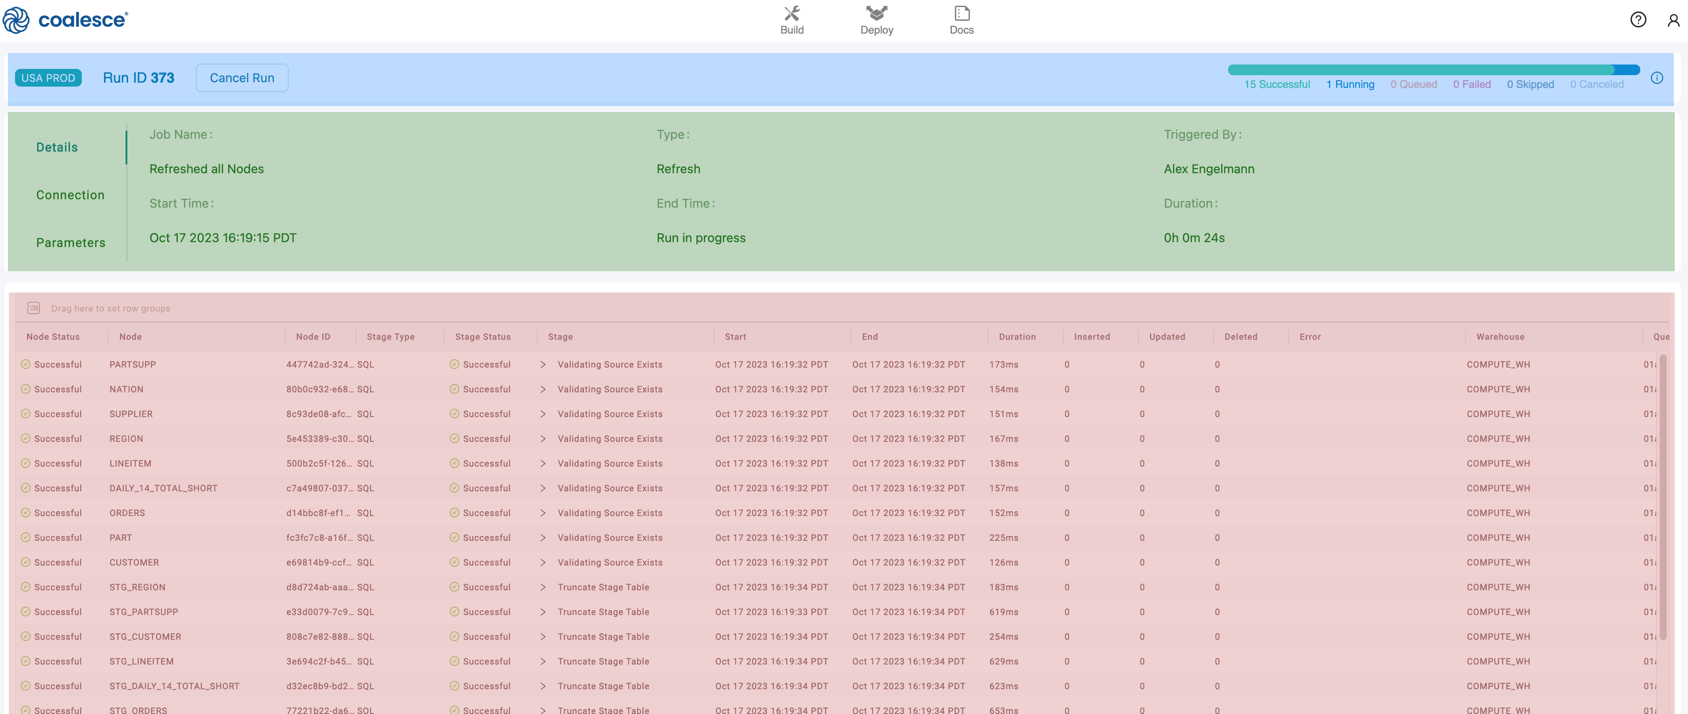Expand the STG_REGION Truncate Stage Table chevron

[x=542, y=587]
